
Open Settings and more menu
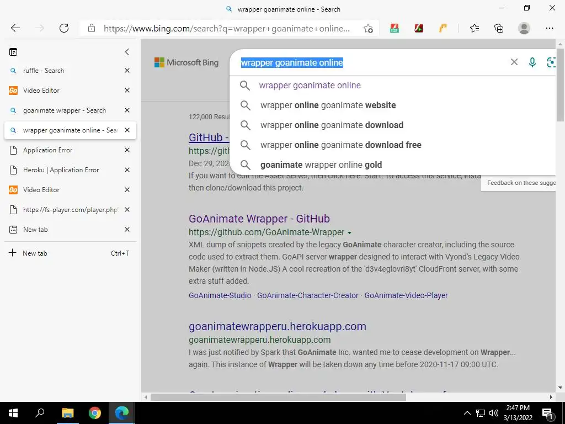[x=549, y=28]
